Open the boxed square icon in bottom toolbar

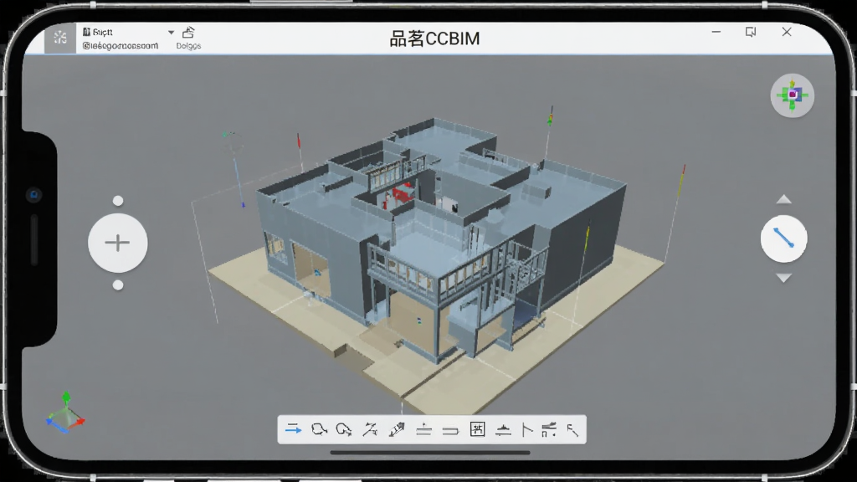tap(477, 429)
